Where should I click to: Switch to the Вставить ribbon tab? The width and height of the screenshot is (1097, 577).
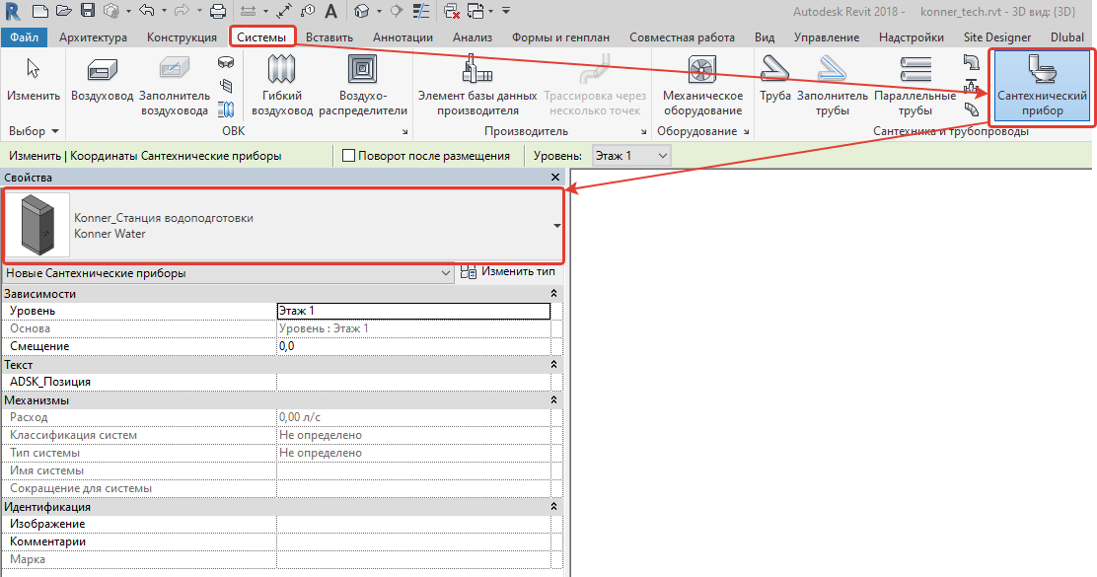point(329,37)
